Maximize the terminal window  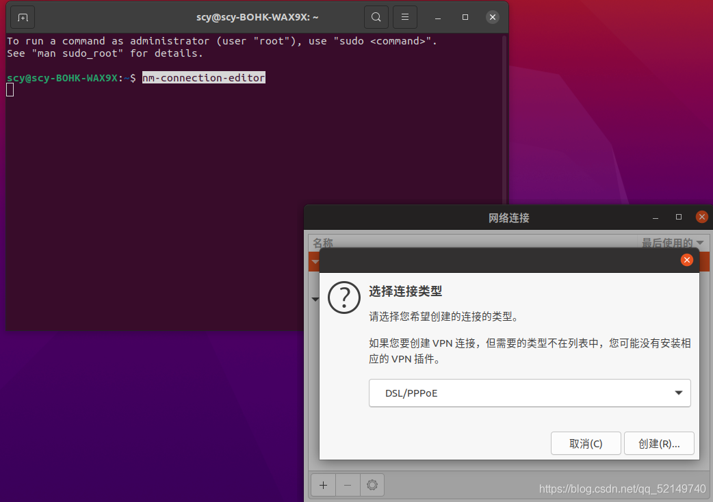click(x=465, y=17)
